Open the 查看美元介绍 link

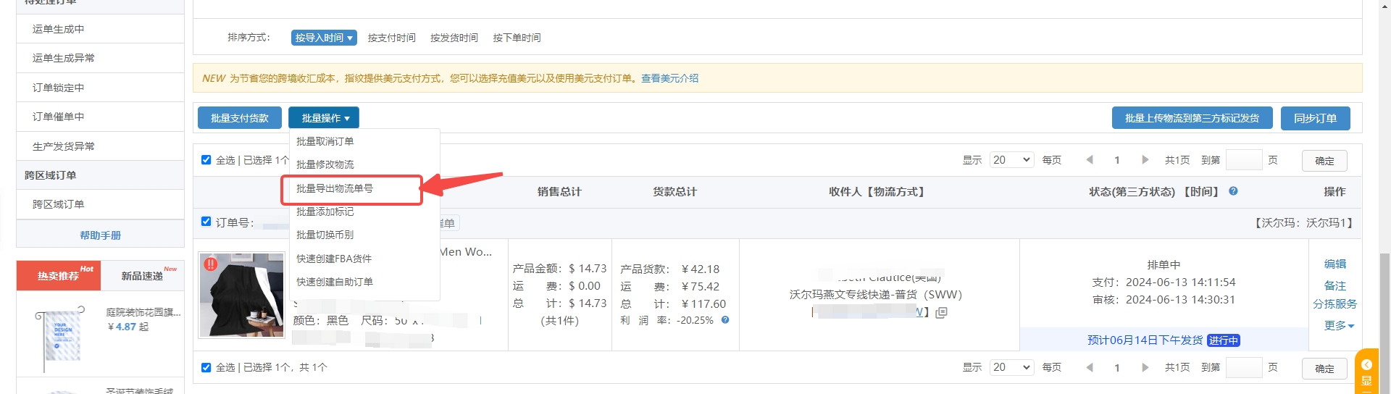669,78
